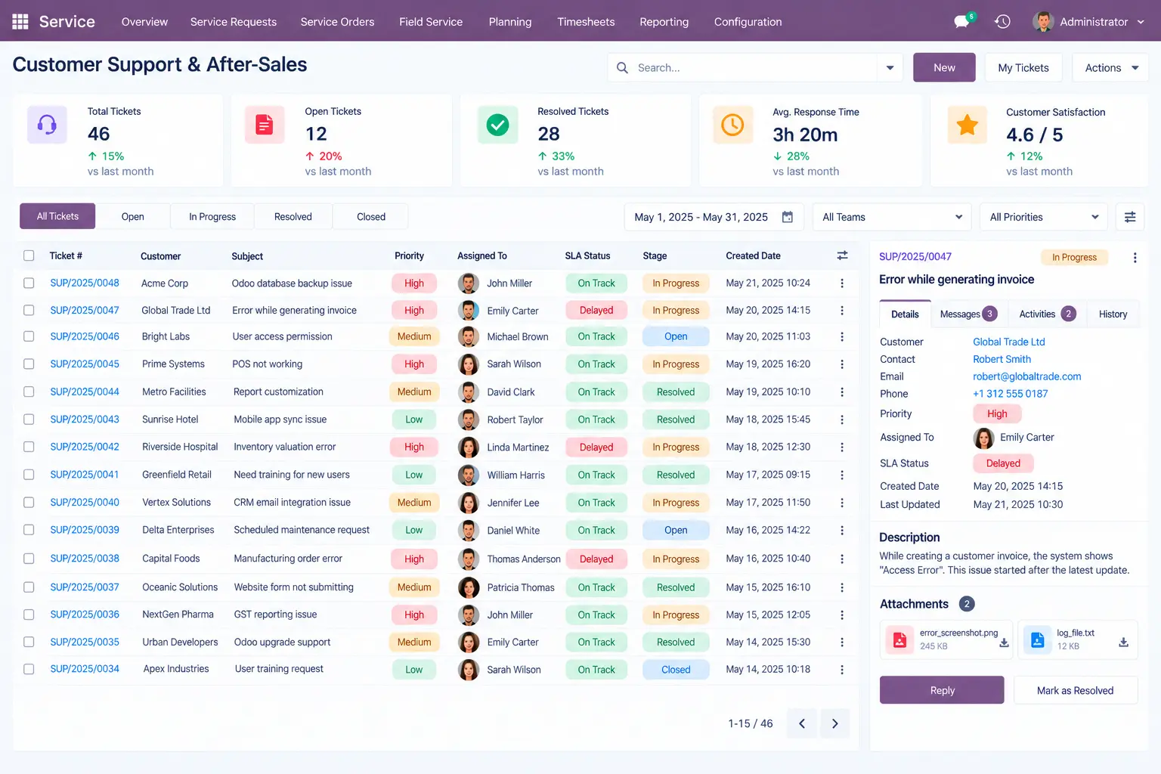
Task: Click the Customer Satisfaction star icon
Action: 967,125
